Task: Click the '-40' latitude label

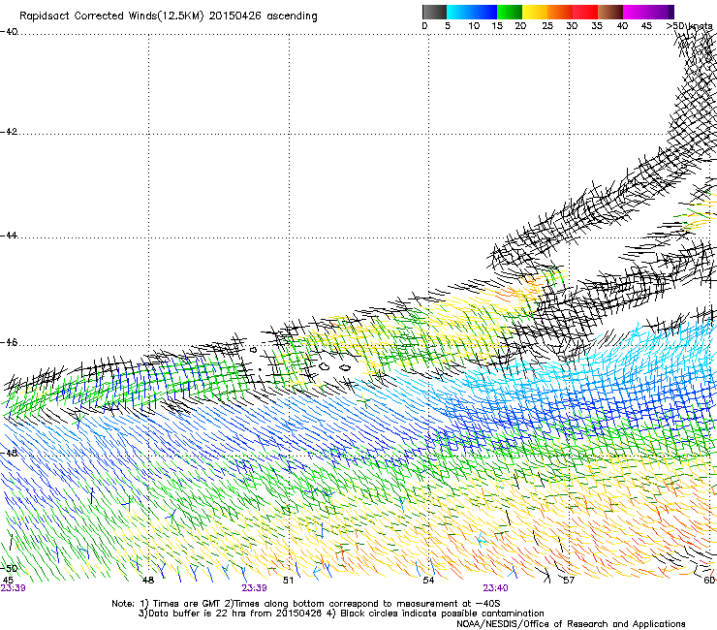Action: pos(9,32)
